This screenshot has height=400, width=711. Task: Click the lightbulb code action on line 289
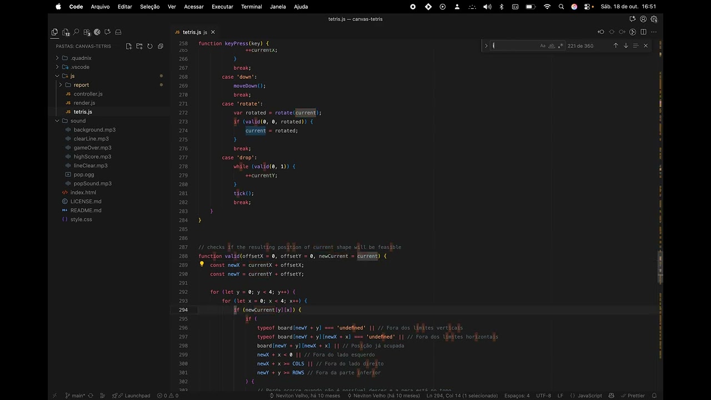click(202, 264)
